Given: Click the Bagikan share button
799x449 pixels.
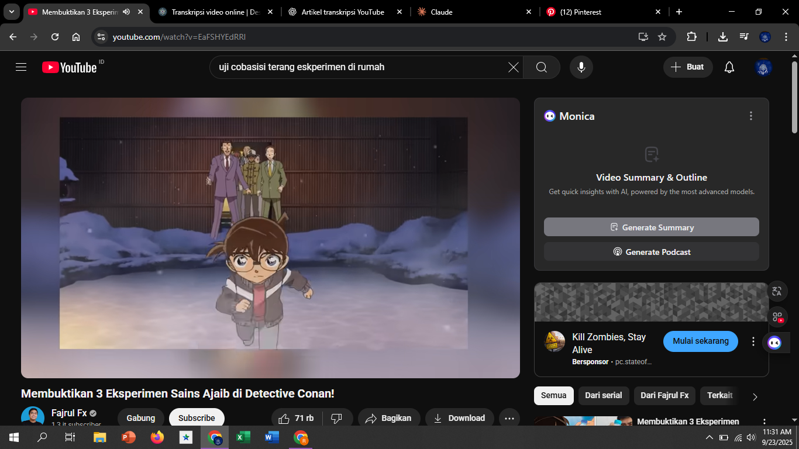Looking at the screenshot, I should (389, 418).
